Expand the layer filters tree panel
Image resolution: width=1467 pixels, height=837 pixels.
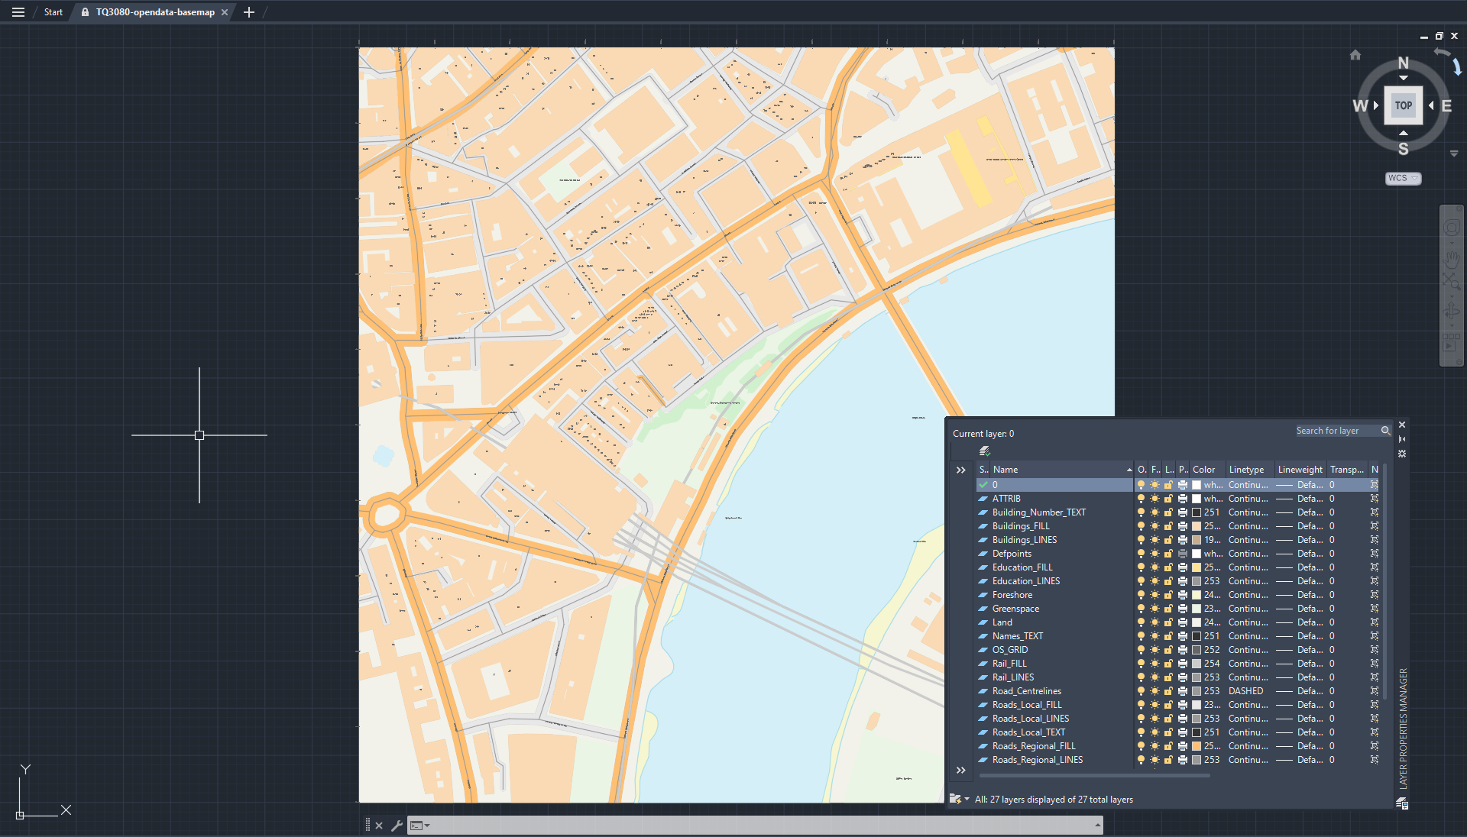click(961, 470)
